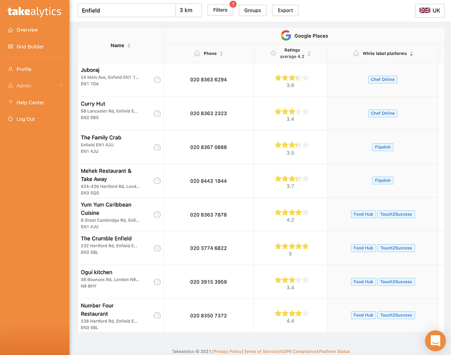The height and width of the screenshot is (355, 451).
Task: Click the 4.4 rating for Number Four Restaurant
Action: tap(290, 321)
